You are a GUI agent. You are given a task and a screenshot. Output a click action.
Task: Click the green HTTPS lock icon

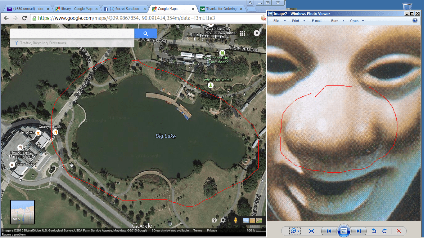[34, 18]
